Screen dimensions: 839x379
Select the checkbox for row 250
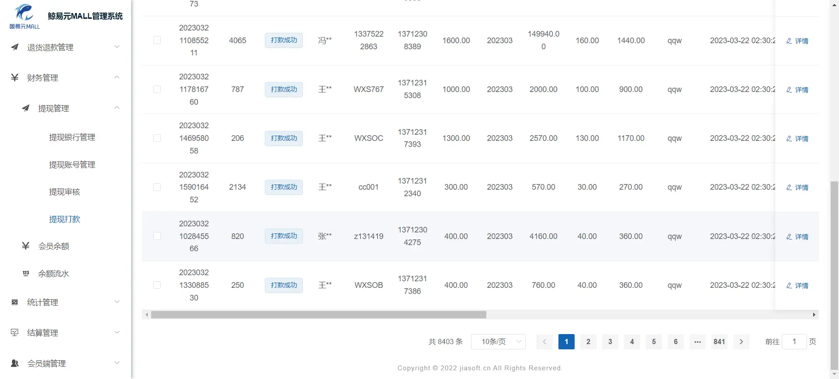click(157, 285)
